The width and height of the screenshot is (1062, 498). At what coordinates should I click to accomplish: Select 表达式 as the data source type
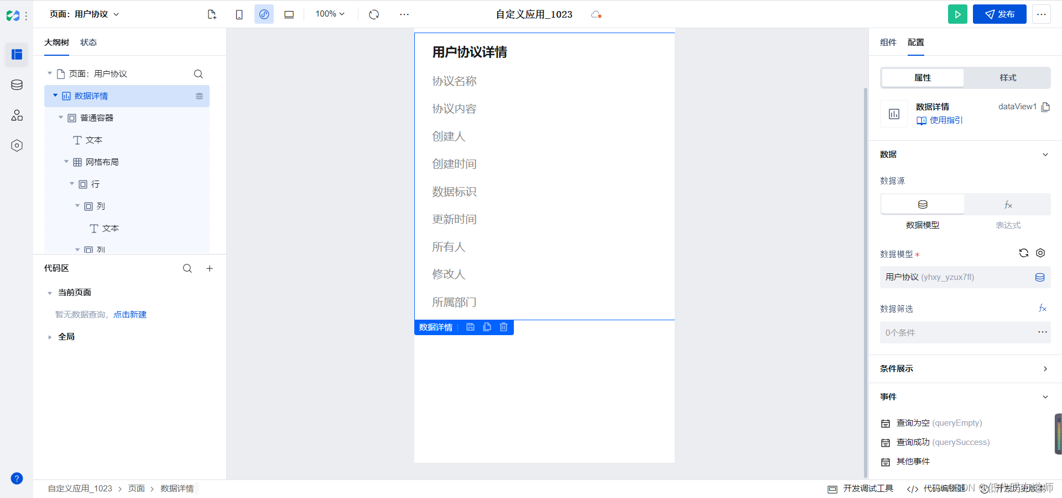click(1008, 204)
